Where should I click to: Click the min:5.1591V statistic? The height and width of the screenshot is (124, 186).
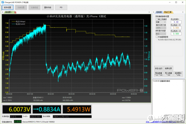click(x=7, y=100)
